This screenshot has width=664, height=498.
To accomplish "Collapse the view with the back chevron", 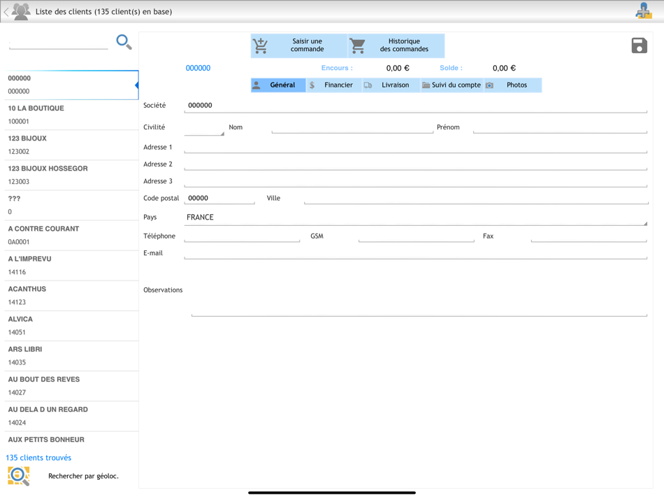I will click(x=6, y=11).
